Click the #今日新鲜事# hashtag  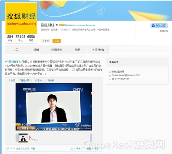(x=13, y=62)
